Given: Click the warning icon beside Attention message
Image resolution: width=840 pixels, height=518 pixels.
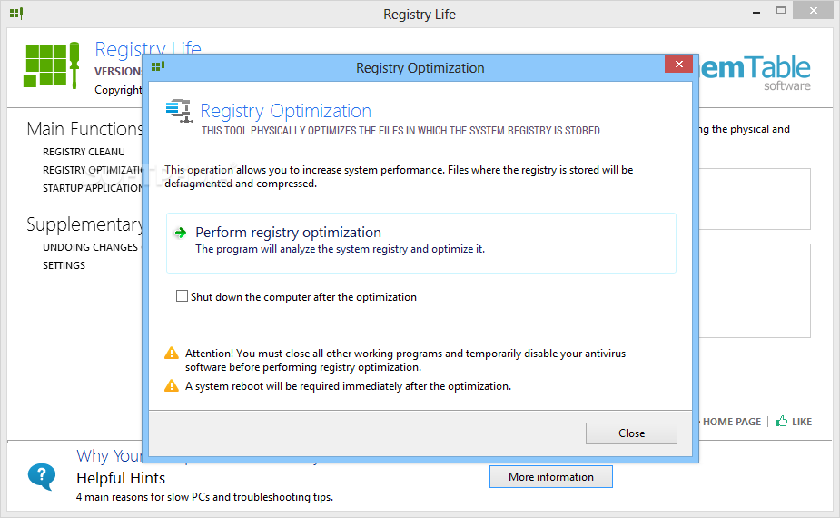Looking at the screenshot, I should pos(172,353).
